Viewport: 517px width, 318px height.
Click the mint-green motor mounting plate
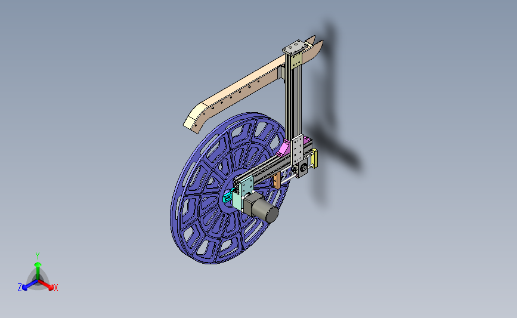point(243,194)
